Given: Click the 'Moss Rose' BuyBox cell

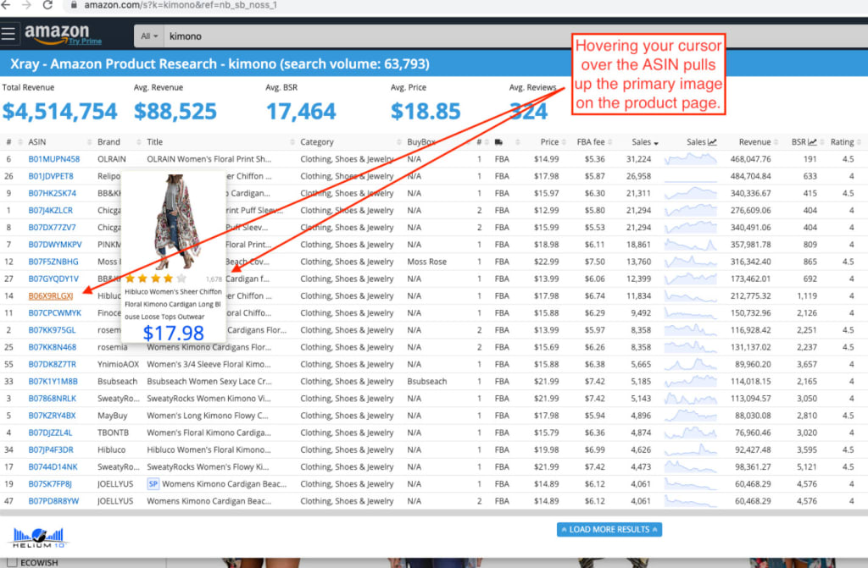Looking at the screenshot, I should [x=427, y=262].
